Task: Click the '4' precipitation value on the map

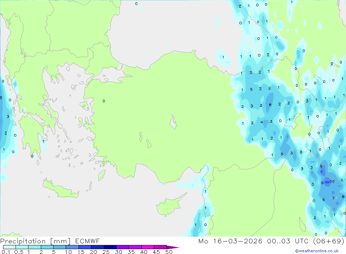Action: pos(262,122)
